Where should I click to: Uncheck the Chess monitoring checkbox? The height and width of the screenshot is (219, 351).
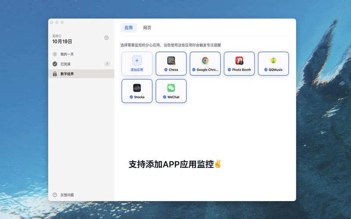[166, 70]
